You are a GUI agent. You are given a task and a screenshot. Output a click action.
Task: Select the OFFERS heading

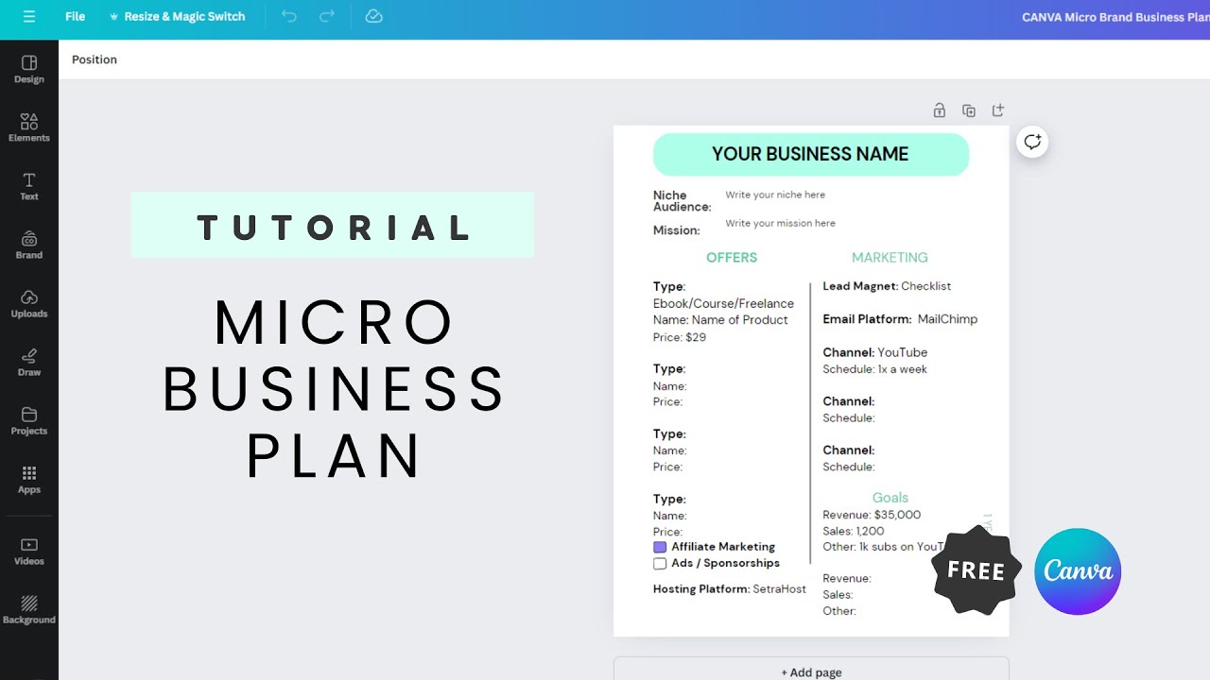pos(732,257)
